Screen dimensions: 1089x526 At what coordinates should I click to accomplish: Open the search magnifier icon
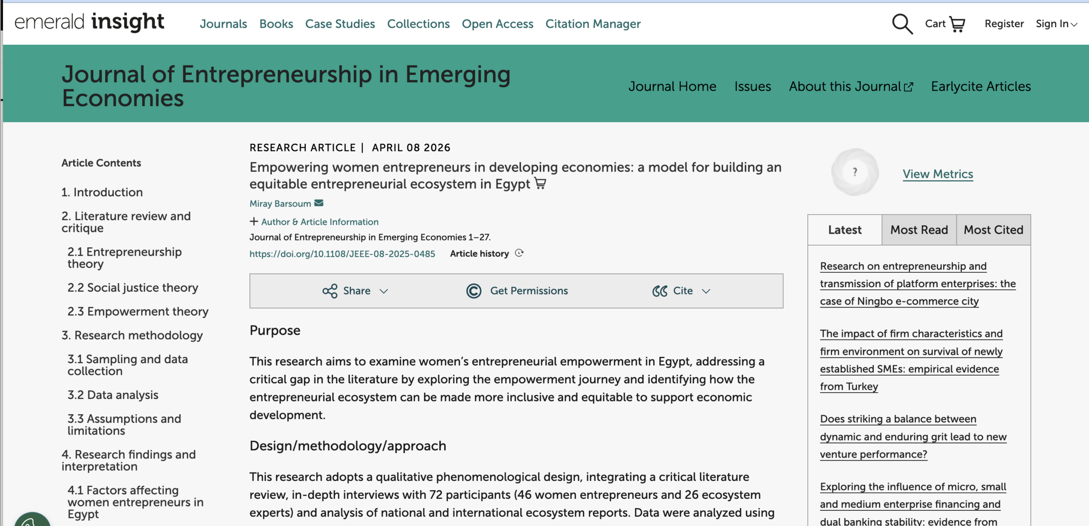901,24
